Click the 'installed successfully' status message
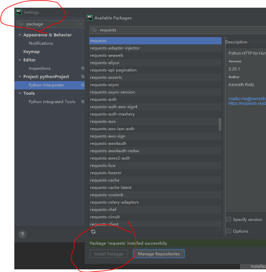 pos(128,243)
